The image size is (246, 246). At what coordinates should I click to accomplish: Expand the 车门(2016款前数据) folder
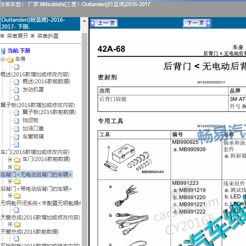pyautogui.click(x=10, y=159)
